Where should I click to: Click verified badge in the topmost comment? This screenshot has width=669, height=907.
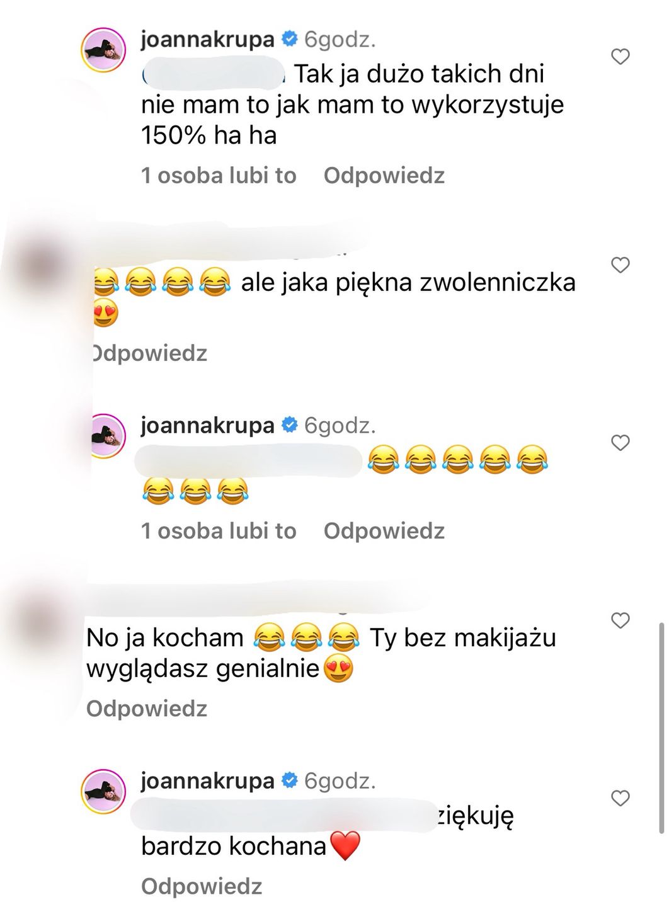289,39
